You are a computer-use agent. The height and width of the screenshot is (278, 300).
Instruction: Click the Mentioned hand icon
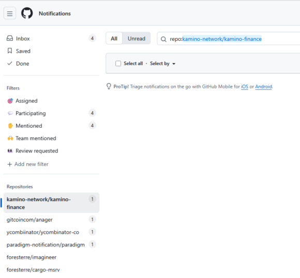click(x=10, y=126)
